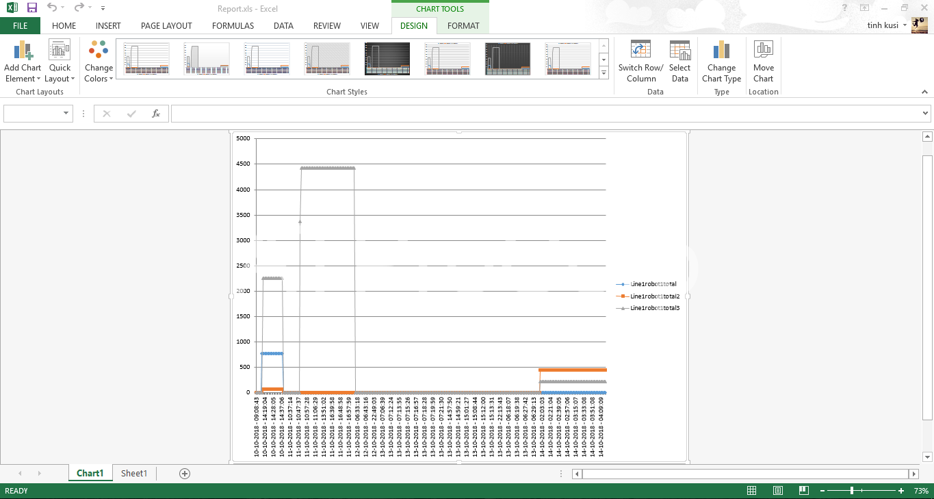The width and height of the screenshot is (934, 499).
Task: Switch to the HOME ribbon tab
Action: coord(64,26)
